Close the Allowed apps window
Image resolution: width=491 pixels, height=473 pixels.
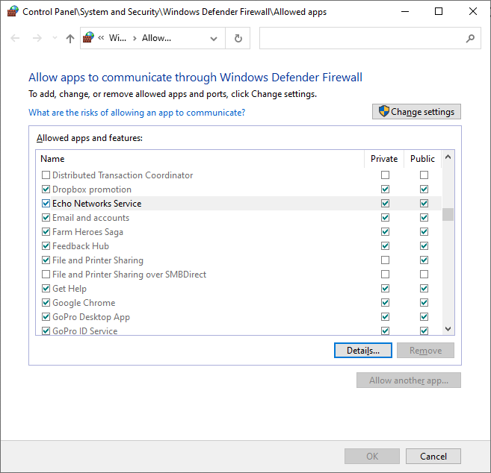coord(473,12)
